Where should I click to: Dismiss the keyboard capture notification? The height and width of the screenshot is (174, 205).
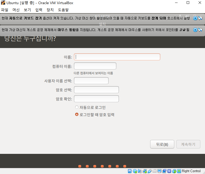(195, 18)
